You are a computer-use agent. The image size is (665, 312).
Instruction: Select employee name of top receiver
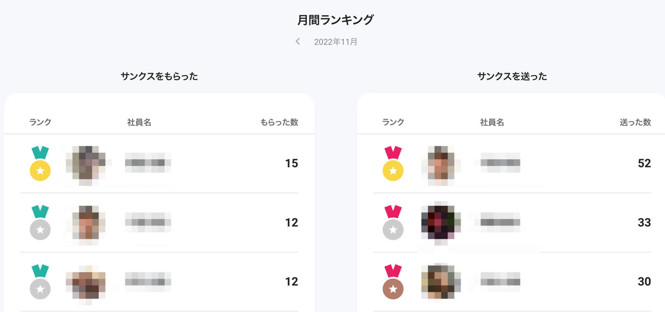148,162
